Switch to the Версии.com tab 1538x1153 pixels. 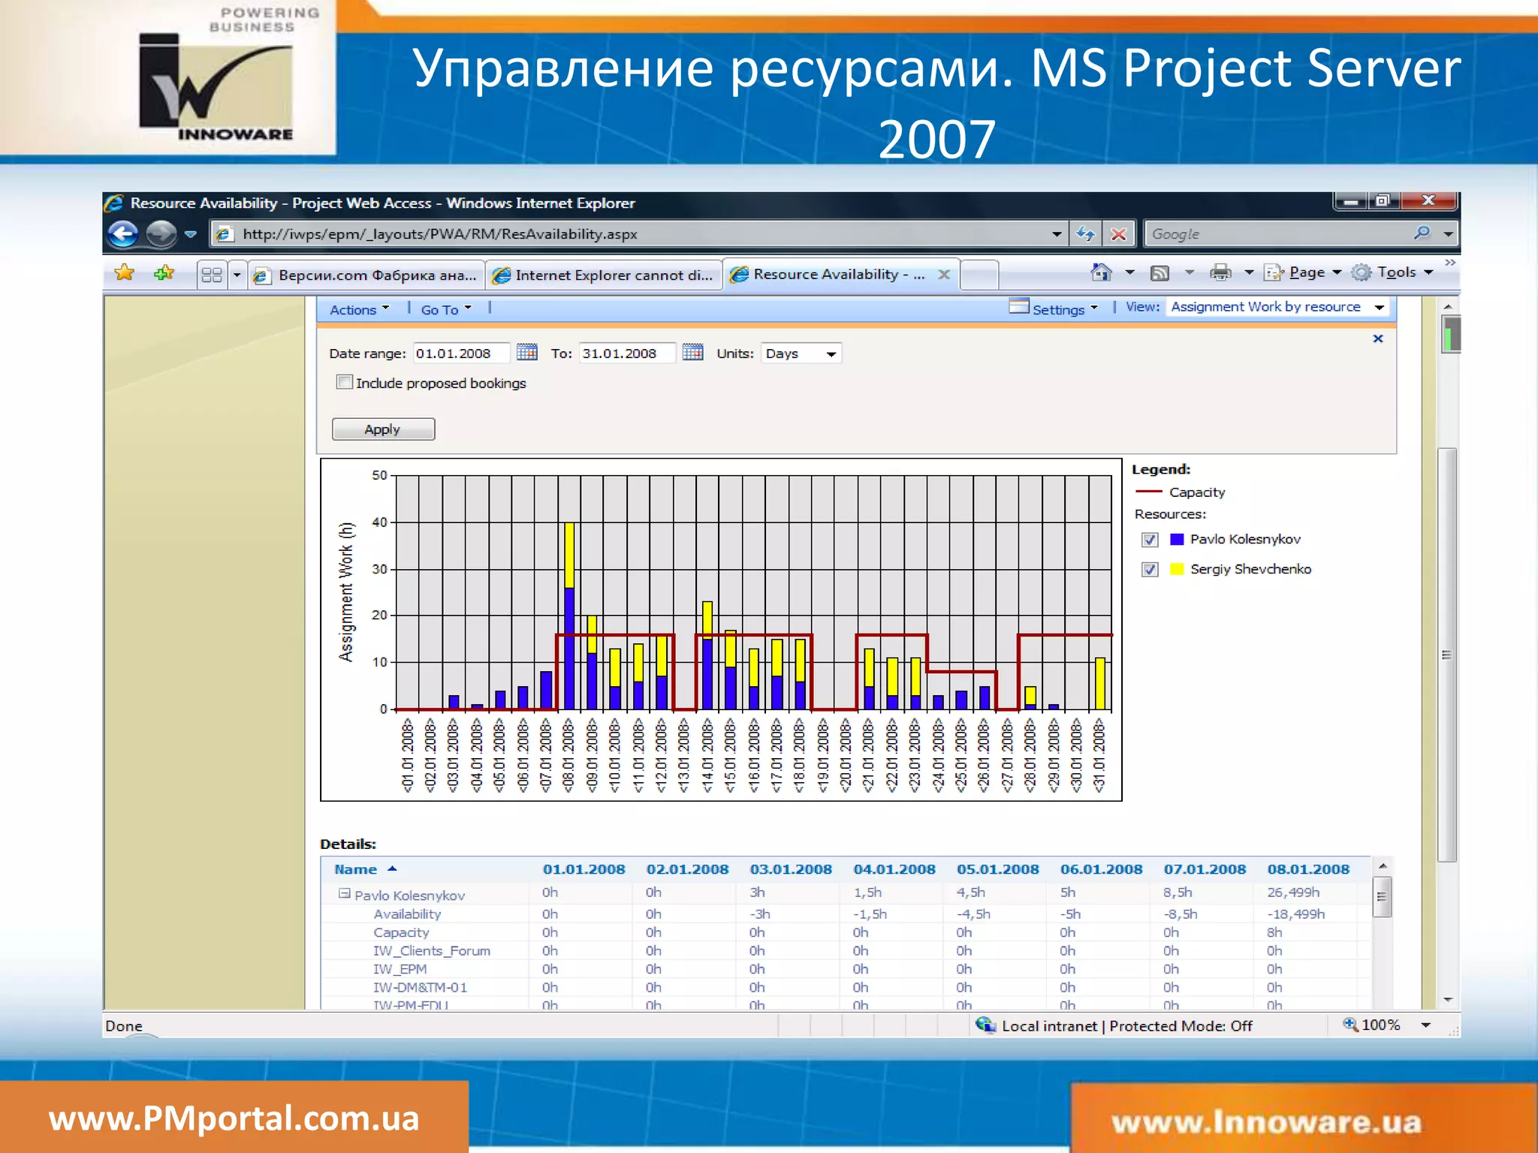pos(366,275)
